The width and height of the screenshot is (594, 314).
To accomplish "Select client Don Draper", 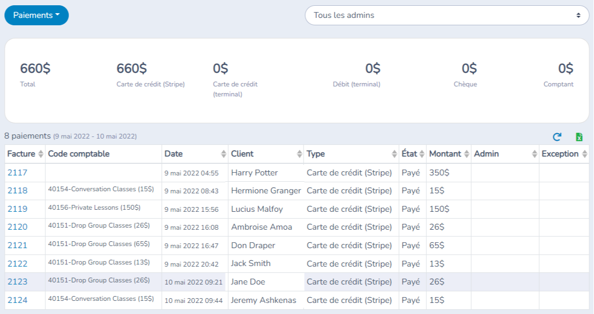I will point(253,246).
